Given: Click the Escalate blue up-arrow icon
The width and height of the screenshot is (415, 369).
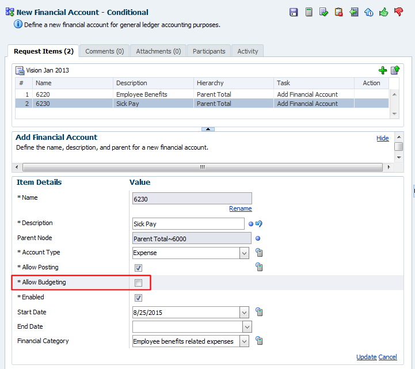Looking at the screenshot, I should coord(369,12).
